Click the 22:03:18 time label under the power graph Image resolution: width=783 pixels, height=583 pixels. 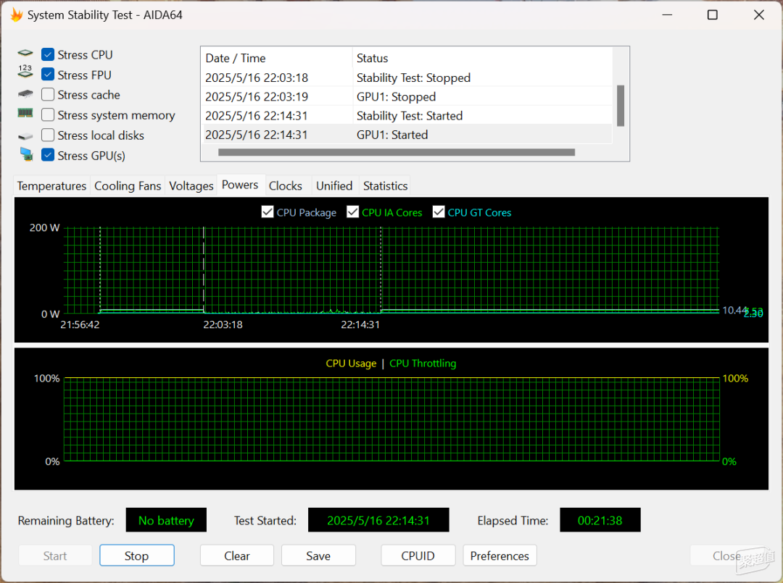(223, 324)
